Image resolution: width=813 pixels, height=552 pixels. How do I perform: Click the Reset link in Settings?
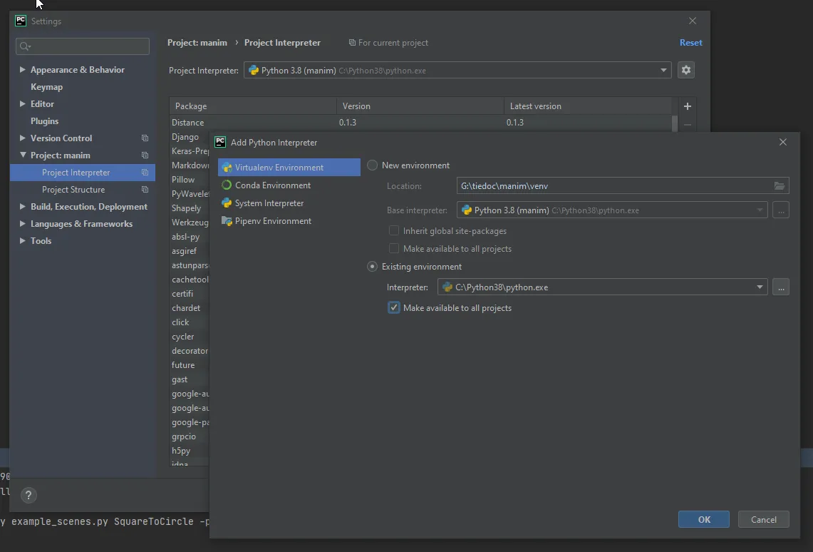click(x=690, y=43)
